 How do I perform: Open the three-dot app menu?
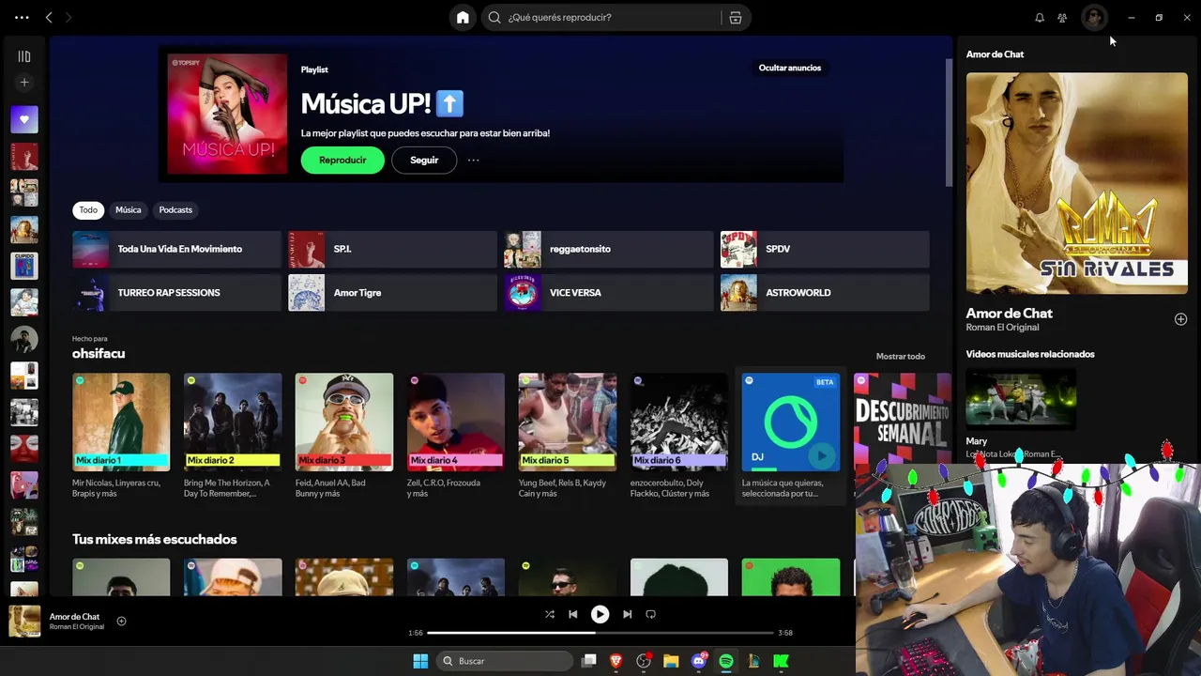click(x=22, y=17)
